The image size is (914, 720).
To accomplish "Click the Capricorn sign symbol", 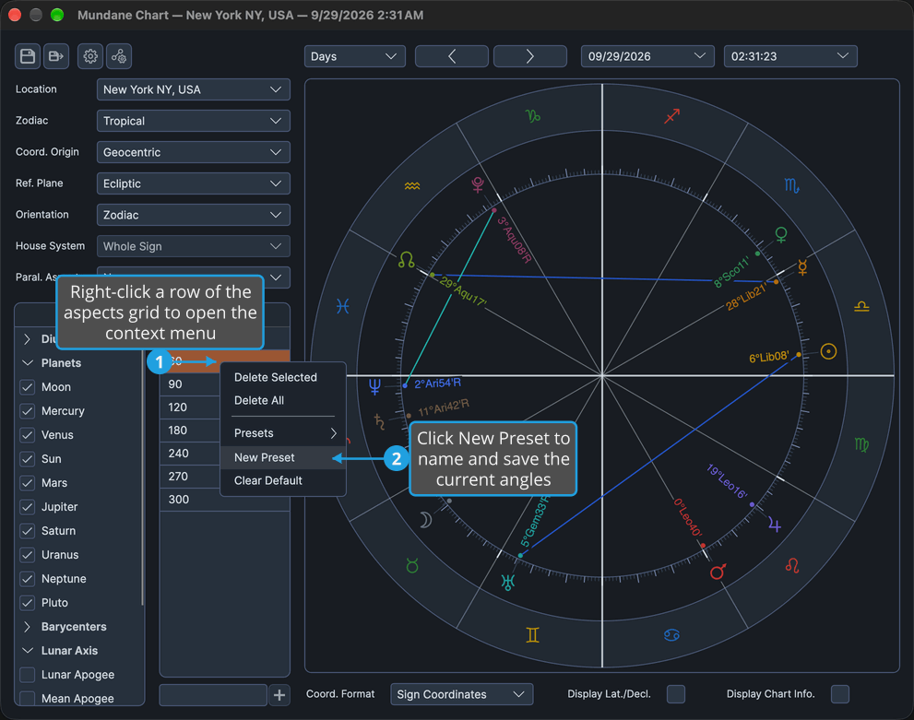I will coord(533,116).
